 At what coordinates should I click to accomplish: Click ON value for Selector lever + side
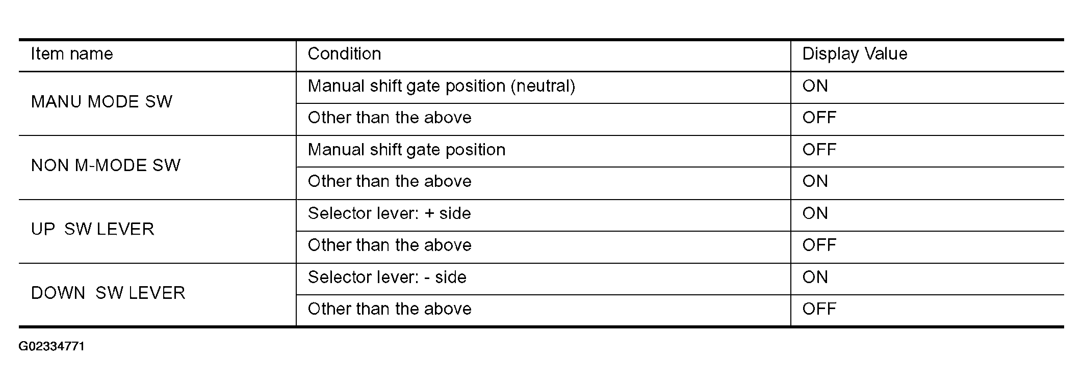pyautogui.click(x=815, y=213)
